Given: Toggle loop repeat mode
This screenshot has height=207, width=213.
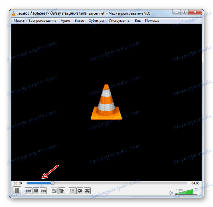Looking at the screenshot, I should (80, 191).
